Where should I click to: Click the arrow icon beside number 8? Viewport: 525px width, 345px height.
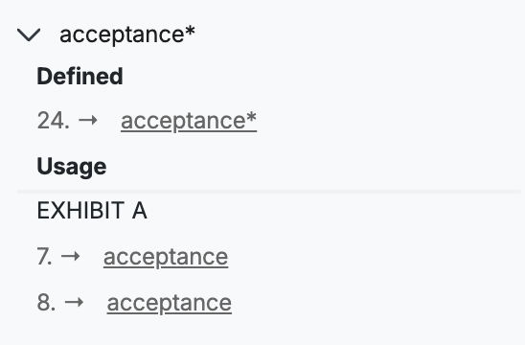[x=74, y=303]
